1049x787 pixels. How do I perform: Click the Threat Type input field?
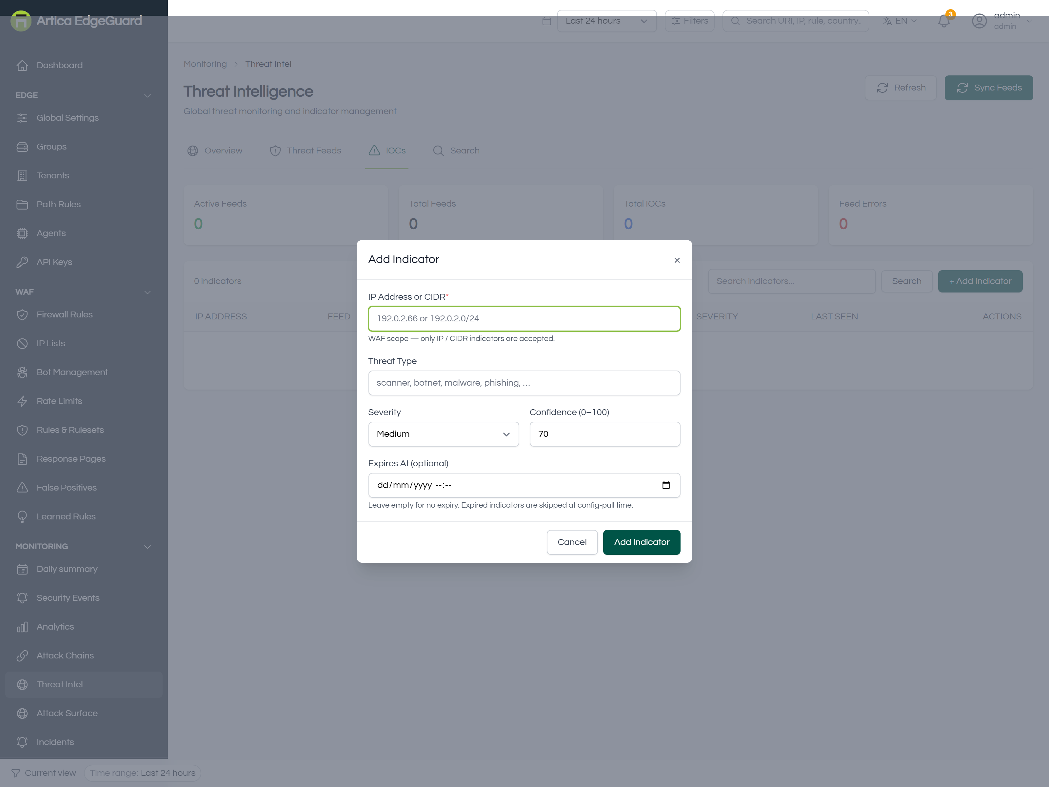point(524,383)
